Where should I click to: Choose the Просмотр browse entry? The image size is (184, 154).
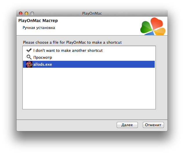[x=43, y=57]
